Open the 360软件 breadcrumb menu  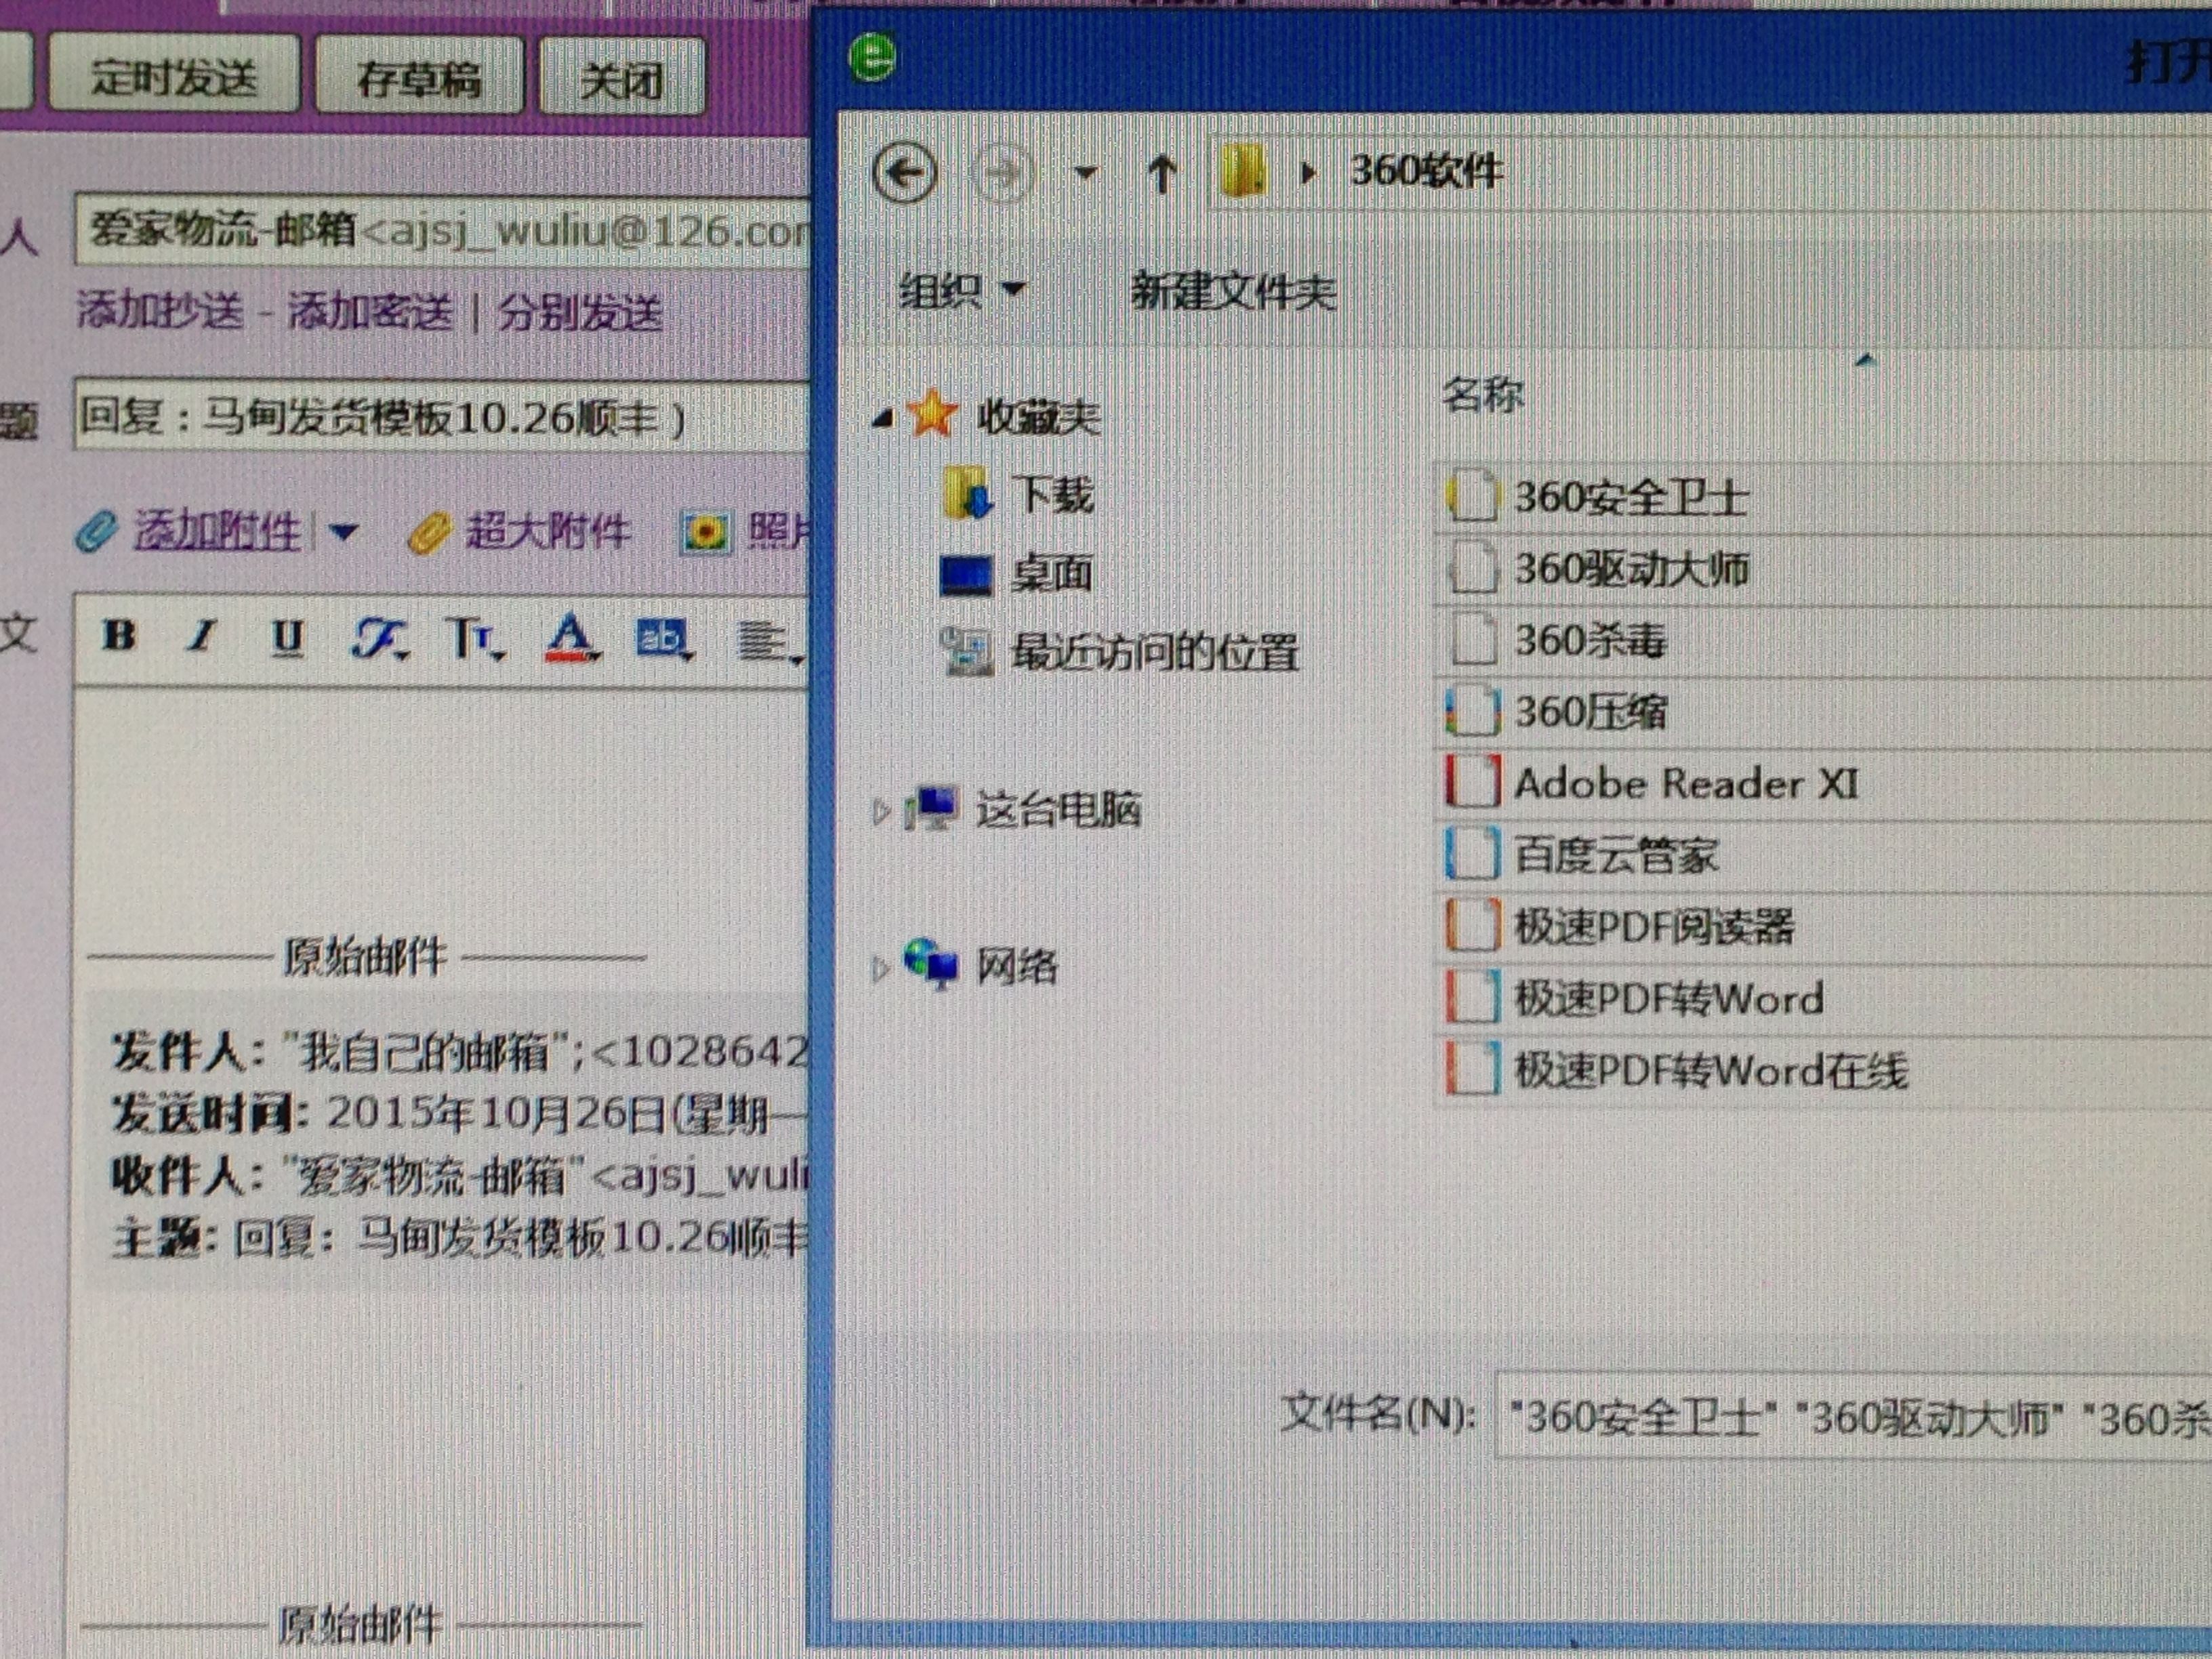(x=1426, y=171)
